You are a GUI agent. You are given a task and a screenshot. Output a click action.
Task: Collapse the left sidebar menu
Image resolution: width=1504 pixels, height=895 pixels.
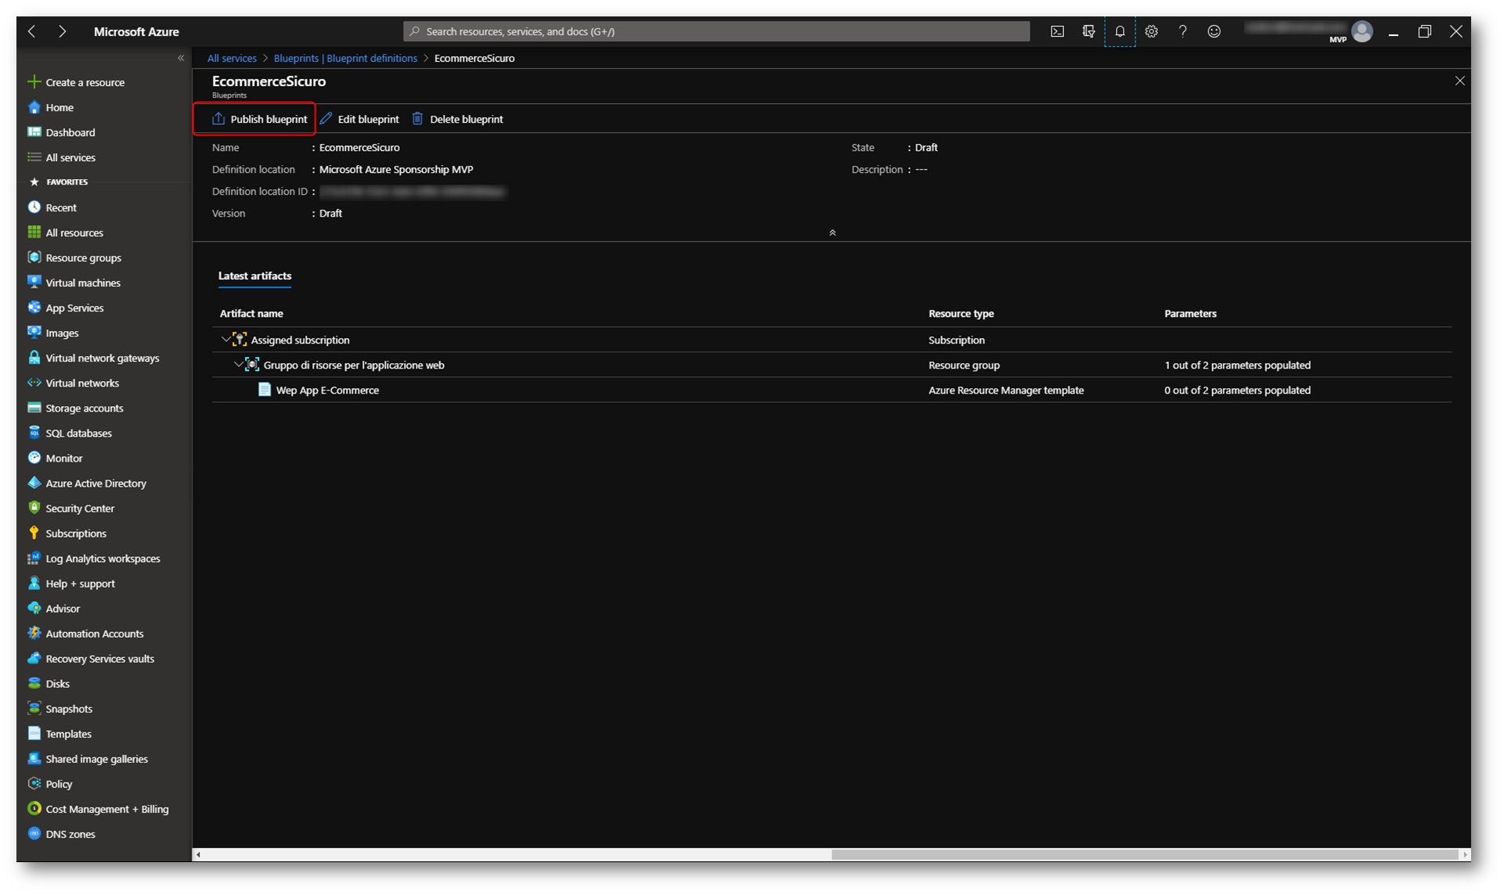click(x=181, y=58)
